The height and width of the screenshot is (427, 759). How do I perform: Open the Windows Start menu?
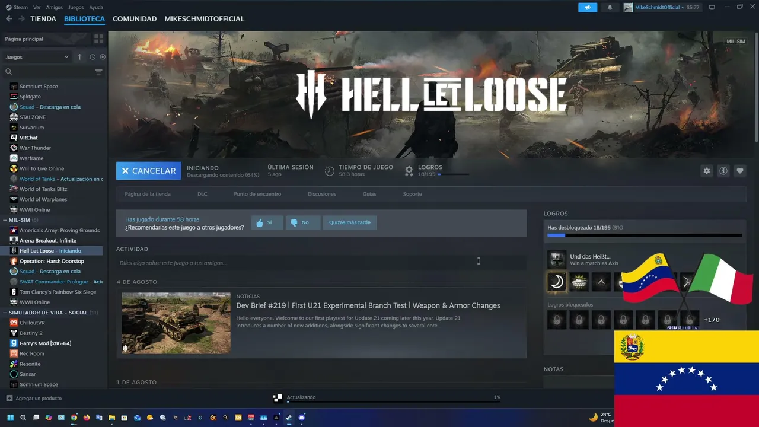tap(10, 418)
